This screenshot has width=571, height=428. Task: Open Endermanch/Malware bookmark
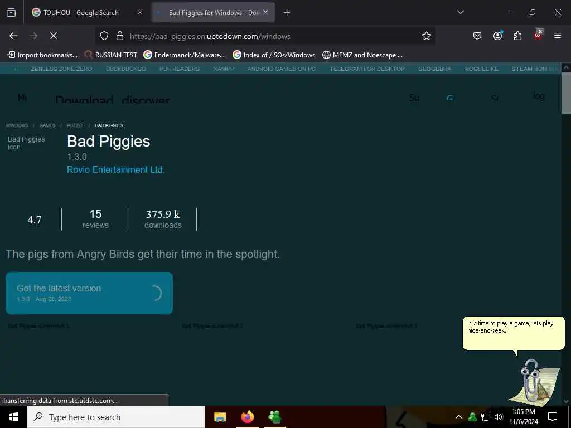pos(184,55)
